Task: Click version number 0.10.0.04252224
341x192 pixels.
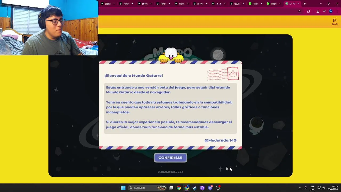Action: [x=170, y=172]
